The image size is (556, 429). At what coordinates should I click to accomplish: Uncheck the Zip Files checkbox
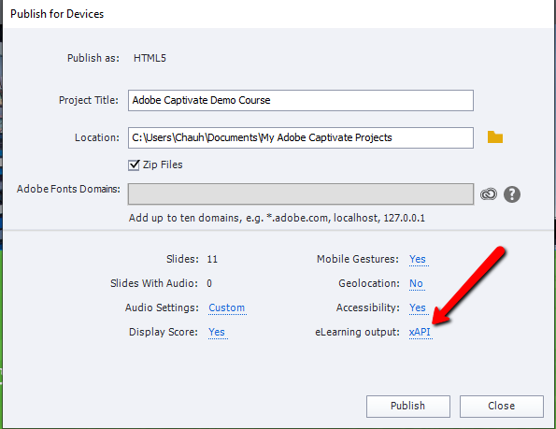134,165
